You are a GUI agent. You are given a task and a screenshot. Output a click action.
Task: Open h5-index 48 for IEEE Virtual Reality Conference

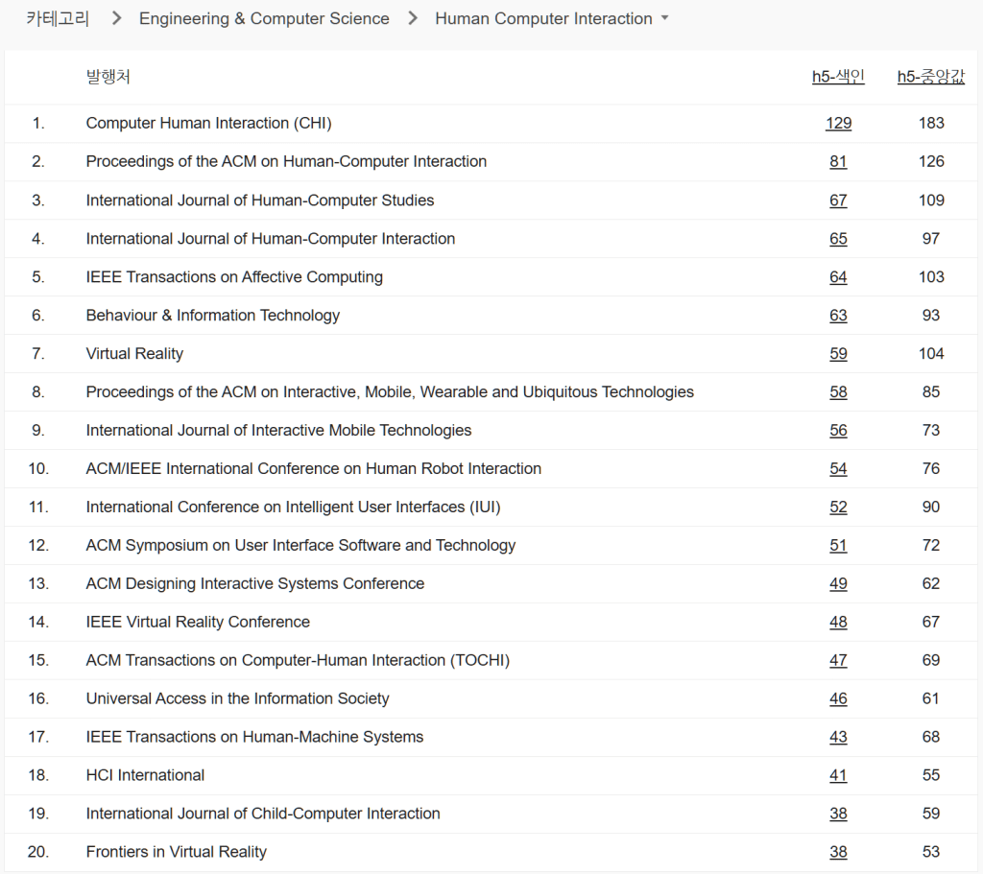tap(838, 623)
